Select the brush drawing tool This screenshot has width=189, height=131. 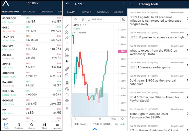pos(67,38)
